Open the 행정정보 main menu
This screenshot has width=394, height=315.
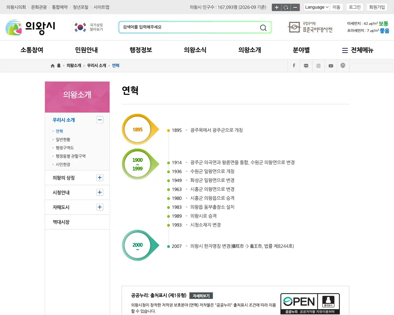tap(141, 50)
